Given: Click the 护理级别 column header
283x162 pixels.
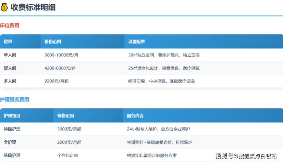Looking at the screenshot, I should [x=12, y=115].
